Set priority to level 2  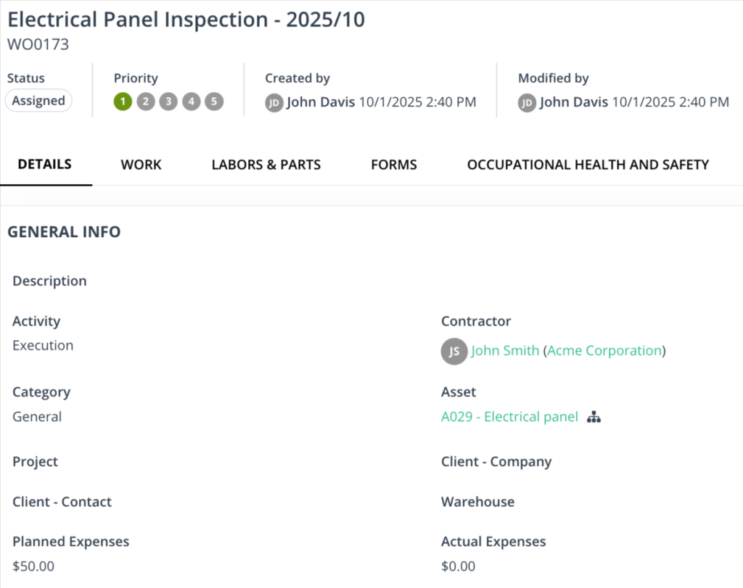pyautogui.click(x=146, y=102)
